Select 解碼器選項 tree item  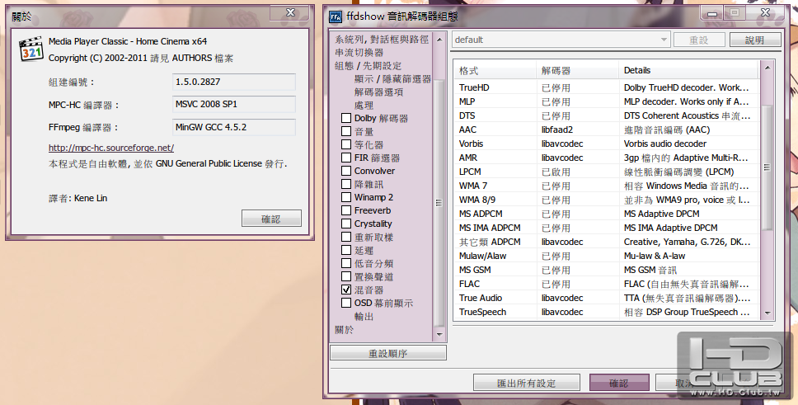378,92
